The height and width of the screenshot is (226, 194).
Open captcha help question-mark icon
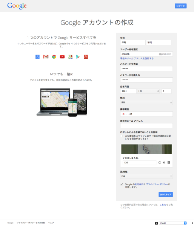coord(169,162)
